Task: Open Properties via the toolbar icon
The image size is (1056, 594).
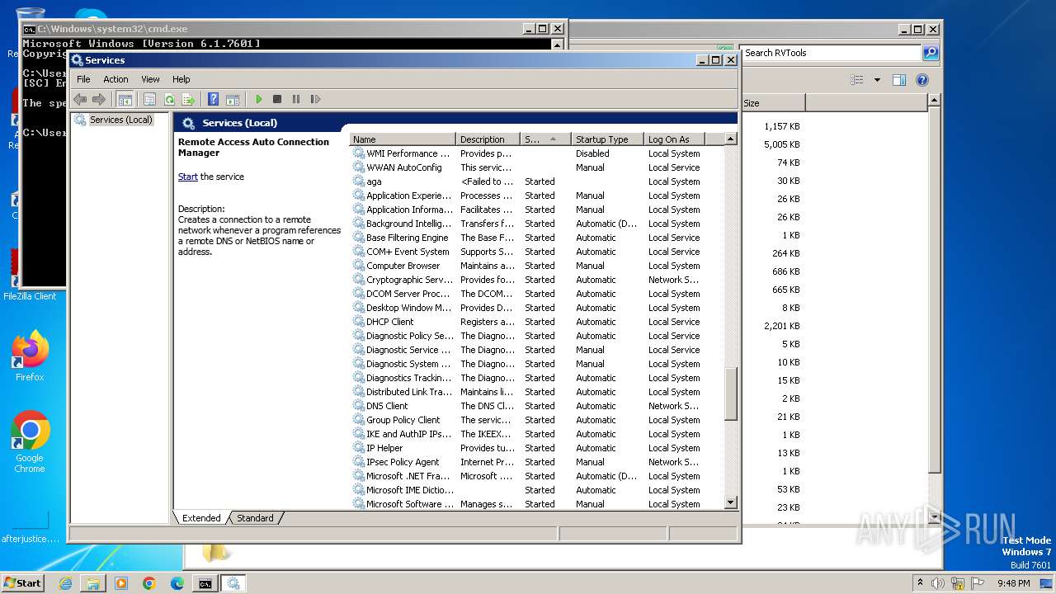Action: coord(149,99)
